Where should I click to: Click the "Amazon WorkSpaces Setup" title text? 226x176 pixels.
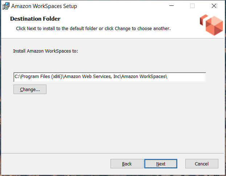(x=44, y=6)
